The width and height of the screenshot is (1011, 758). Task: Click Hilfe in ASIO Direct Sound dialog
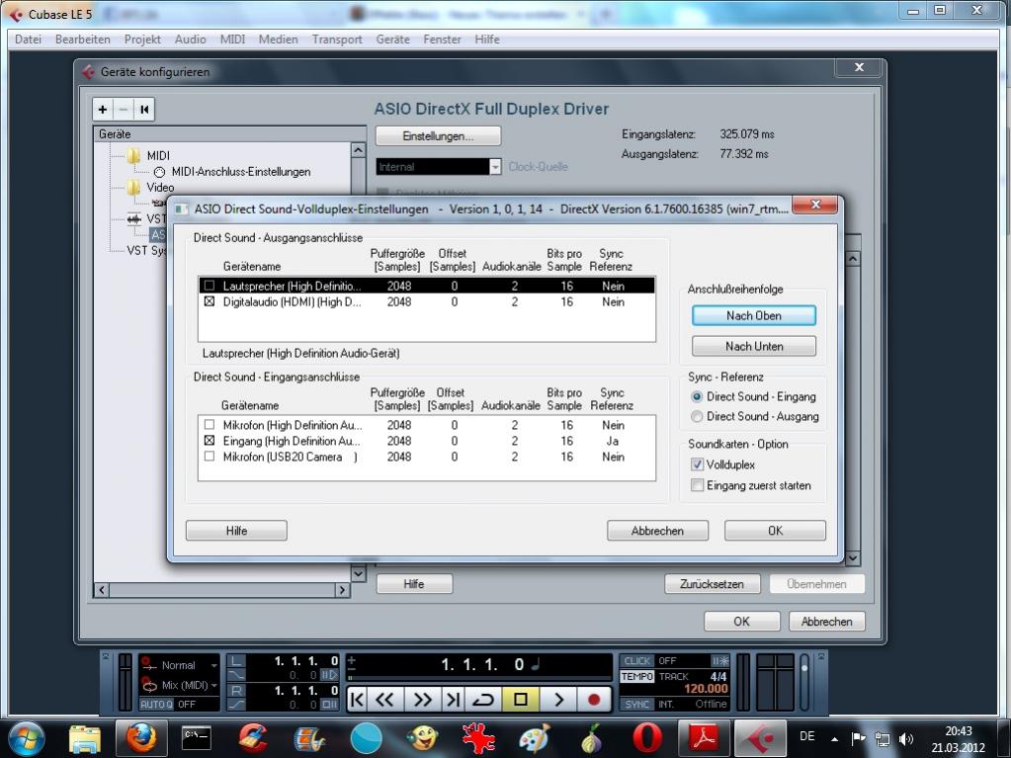236,531
